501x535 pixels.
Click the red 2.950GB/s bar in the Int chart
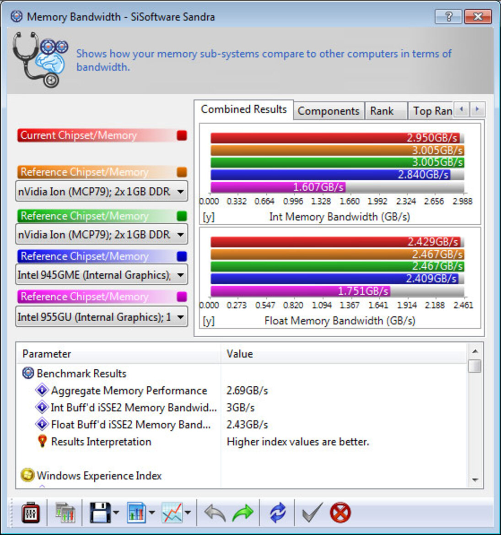click(335, 138)
